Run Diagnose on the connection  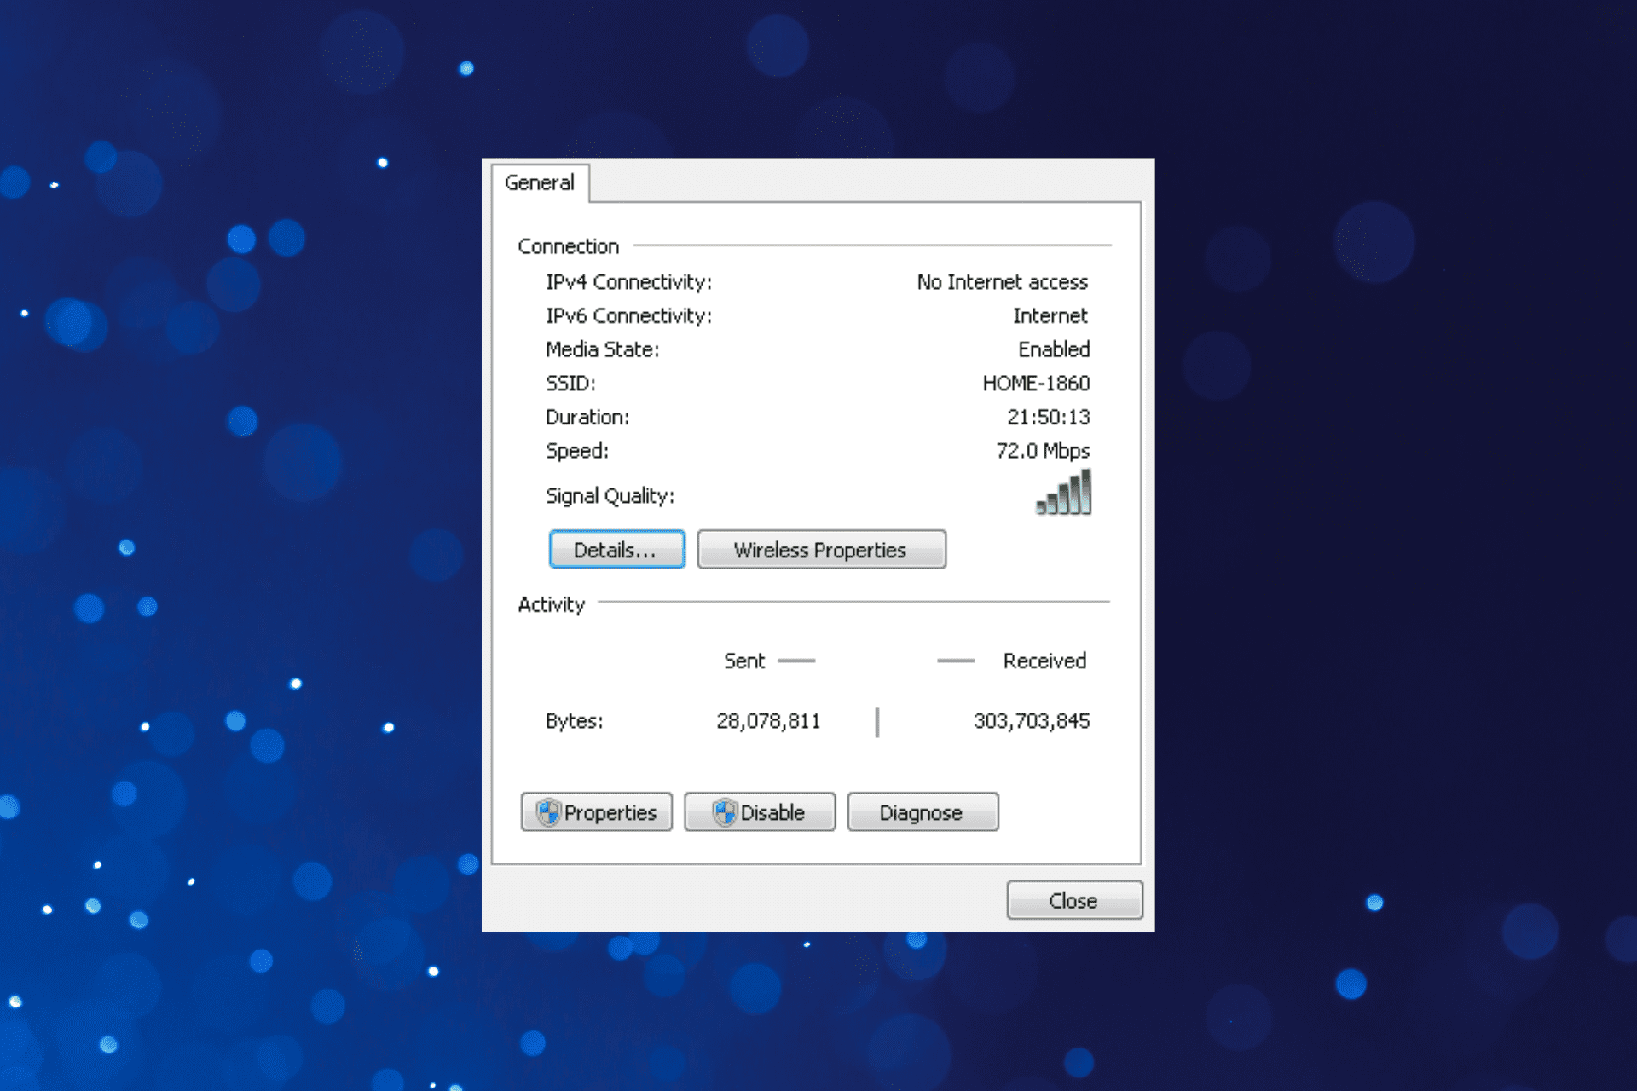(x=923, y=812)
